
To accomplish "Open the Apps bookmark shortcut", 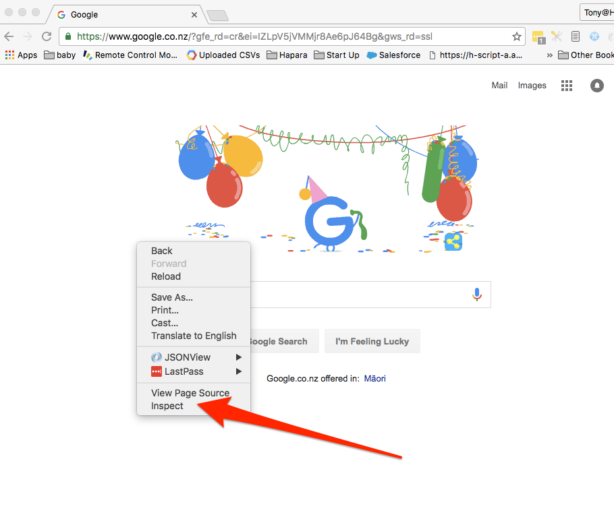I will (x=21, y=55).
